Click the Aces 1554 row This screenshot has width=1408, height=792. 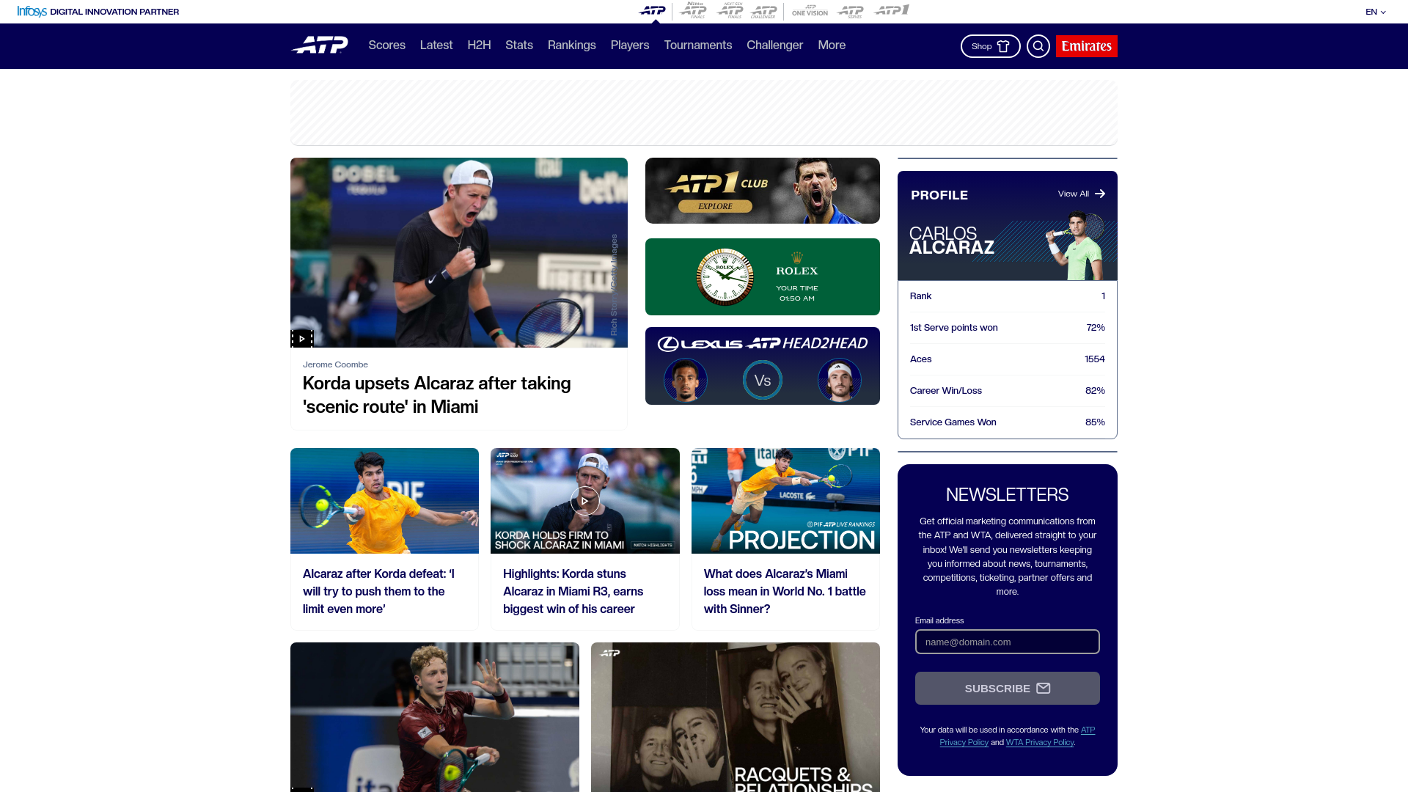tap(1007, 359)
